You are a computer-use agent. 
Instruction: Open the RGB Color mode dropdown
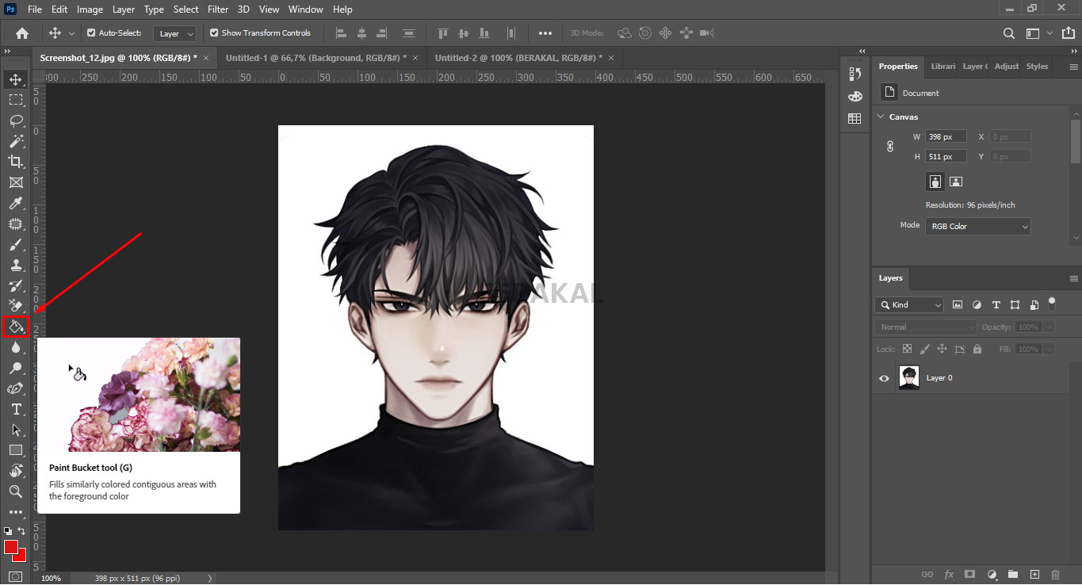click(978, 227)
